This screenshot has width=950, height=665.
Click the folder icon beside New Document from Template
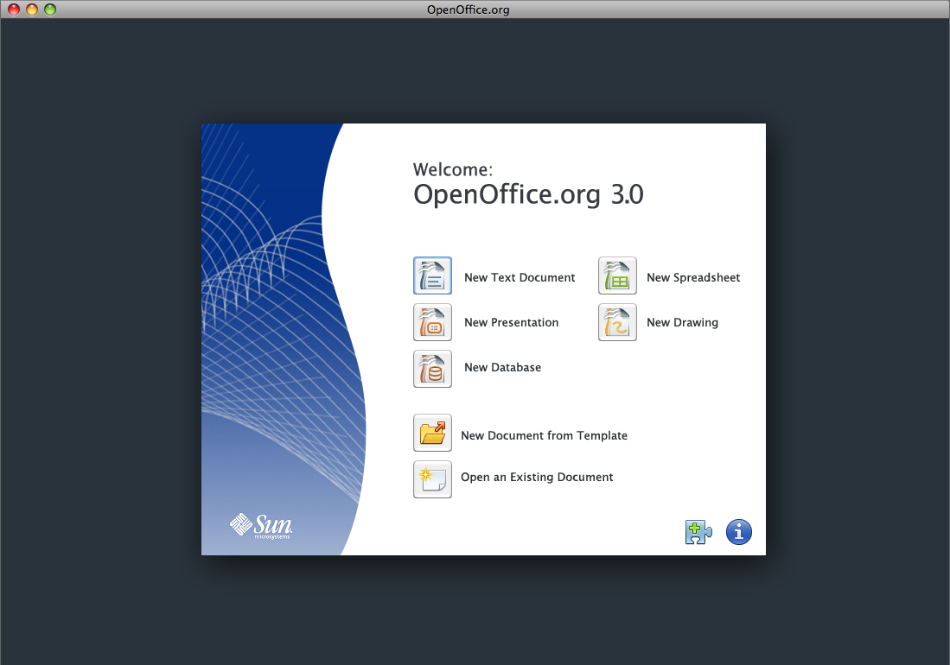point(432,433)
